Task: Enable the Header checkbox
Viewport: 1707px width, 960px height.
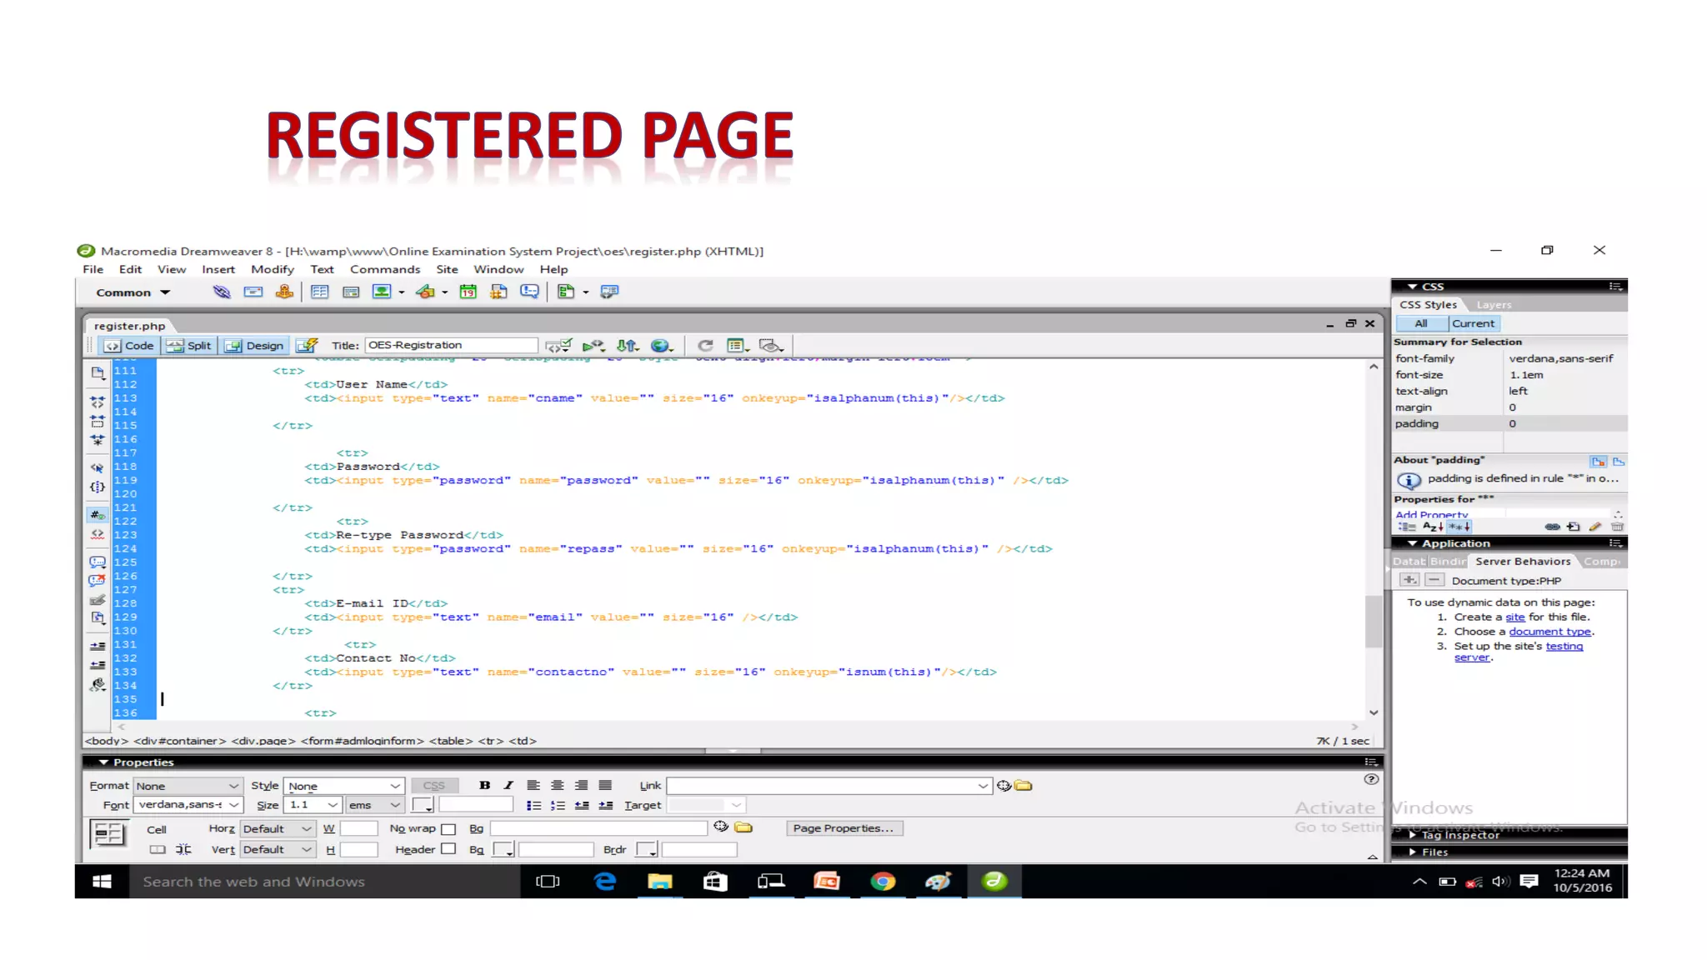Action: pyautogui.click(x=449, y=849)
